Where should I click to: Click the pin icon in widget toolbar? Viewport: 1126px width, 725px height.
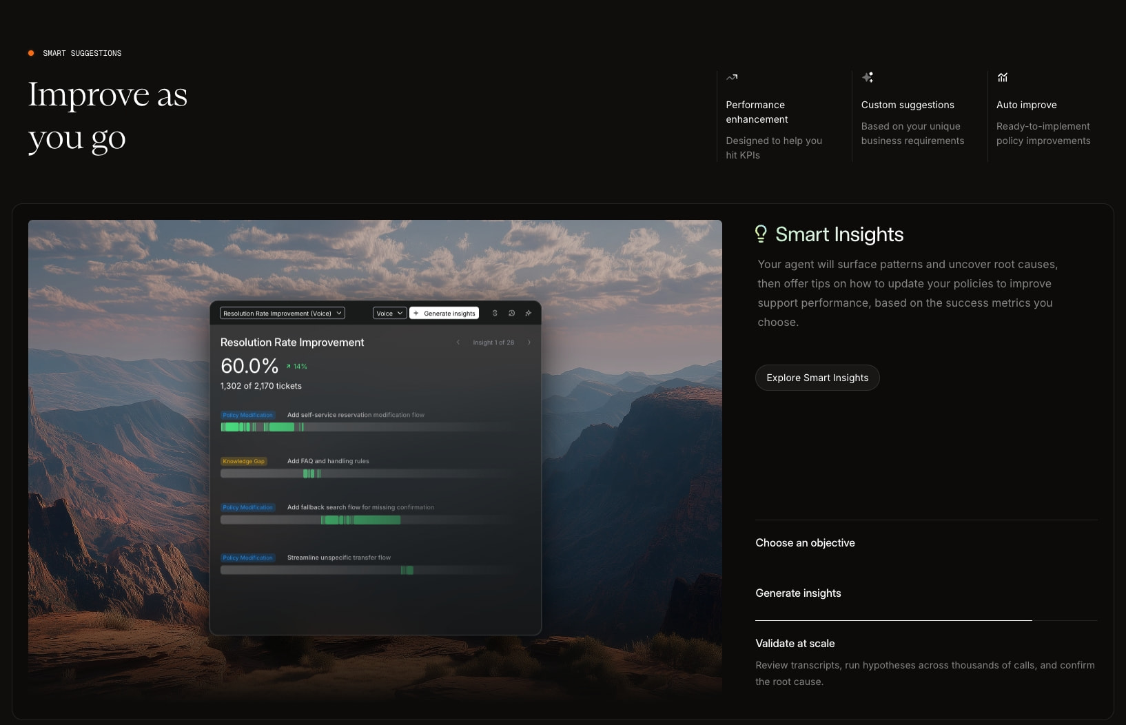529,313
